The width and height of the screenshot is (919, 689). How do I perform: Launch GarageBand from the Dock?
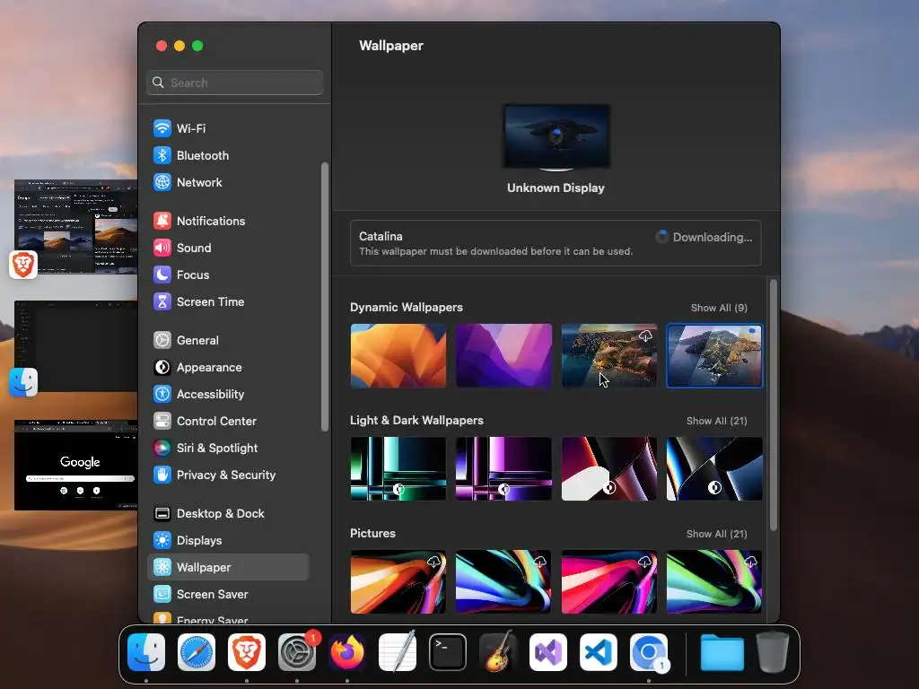[x=498, y=652]
